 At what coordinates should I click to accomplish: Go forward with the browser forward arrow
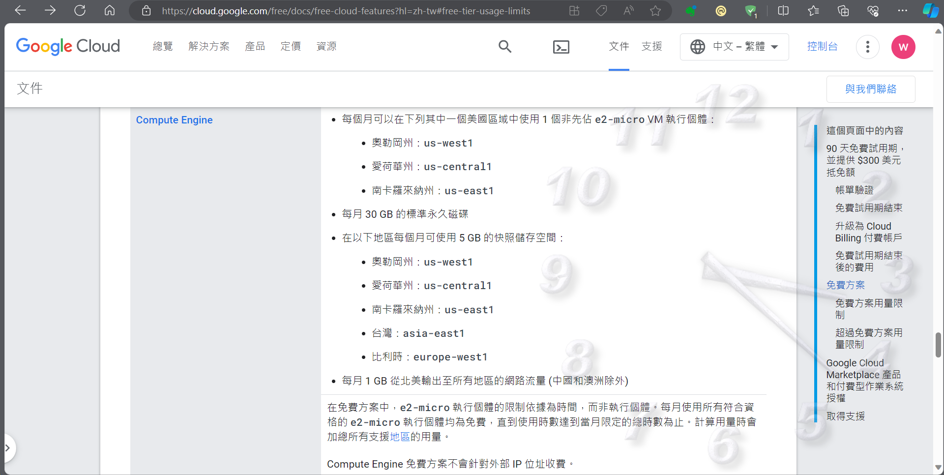pos(50,10)
